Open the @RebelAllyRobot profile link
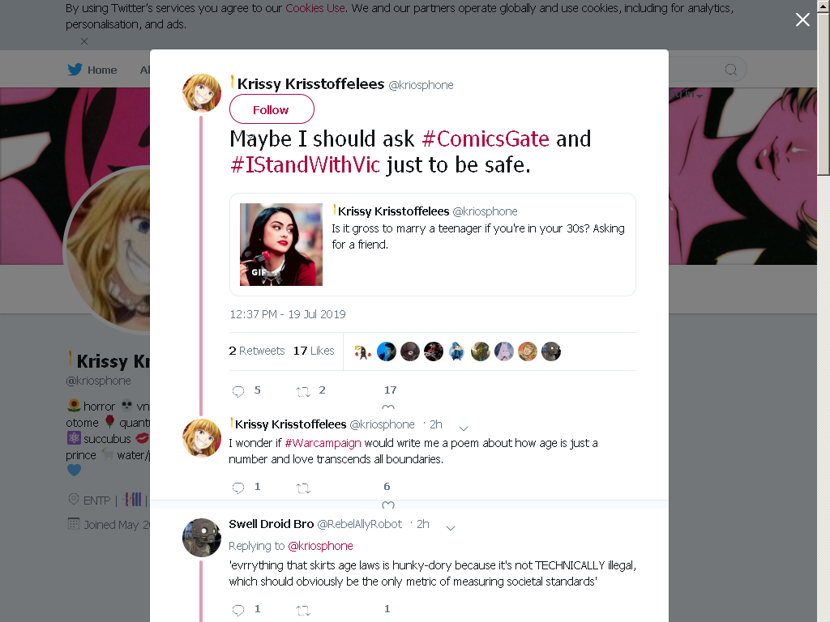The width and height of the screenshot is (830, 622). [359, 524]
